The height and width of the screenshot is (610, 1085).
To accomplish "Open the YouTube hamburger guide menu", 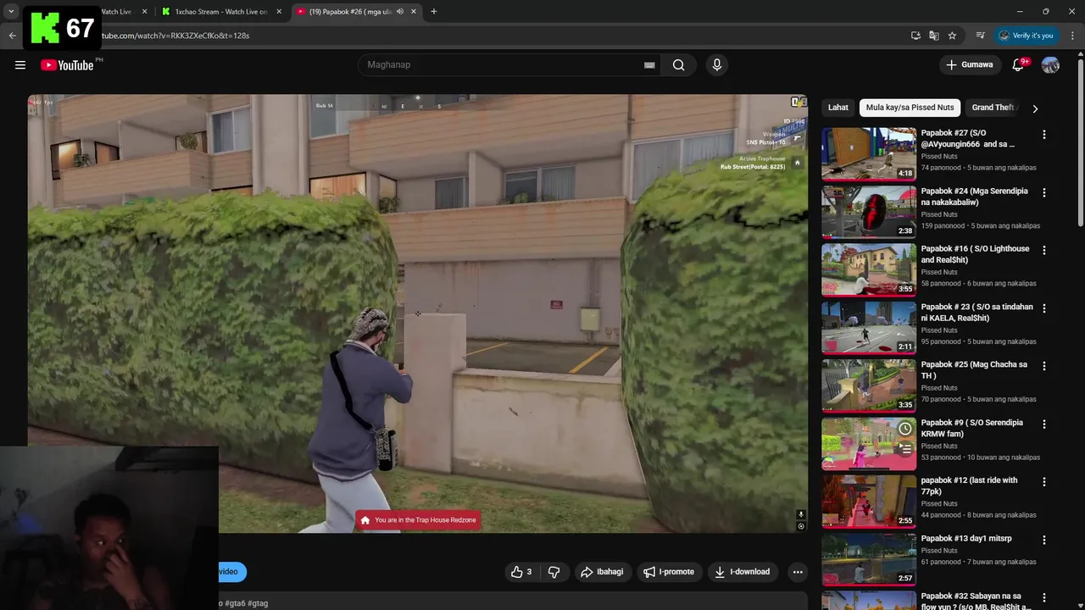I will click(x=20, y=64).
